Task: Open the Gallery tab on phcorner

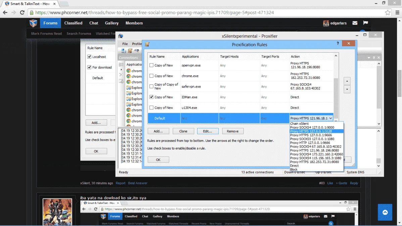Action: pyautogui.click(x=111, y=23)
